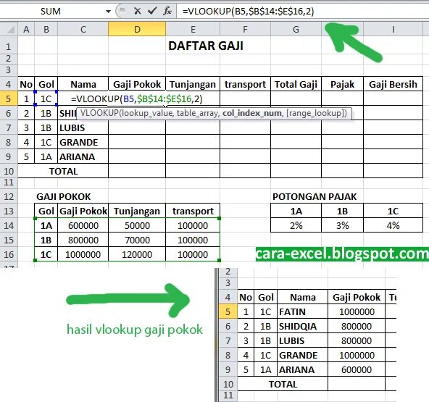This screenshot has width=429, height=402.
Task: Click the 1A Gol cell in row 14
Action: (46, 225)
